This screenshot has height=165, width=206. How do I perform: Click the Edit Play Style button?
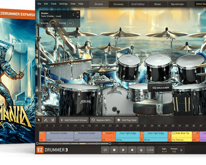tap(127, 120)
